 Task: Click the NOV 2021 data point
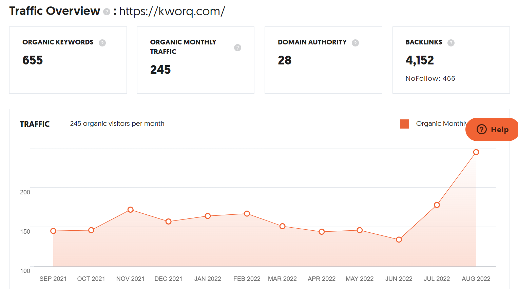pos(131,210)
